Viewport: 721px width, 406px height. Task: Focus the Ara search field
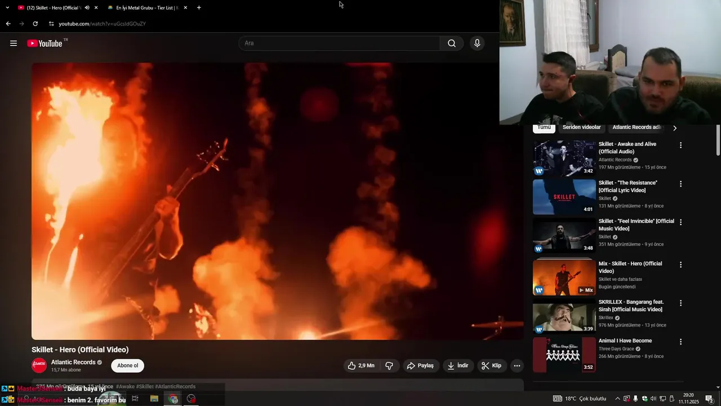coord(339,43)
